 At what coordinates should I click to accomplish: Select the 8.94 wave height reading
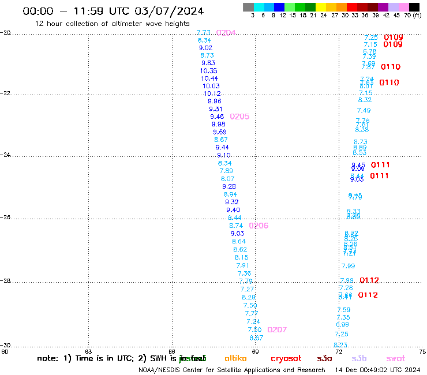[x=230, y=194]
